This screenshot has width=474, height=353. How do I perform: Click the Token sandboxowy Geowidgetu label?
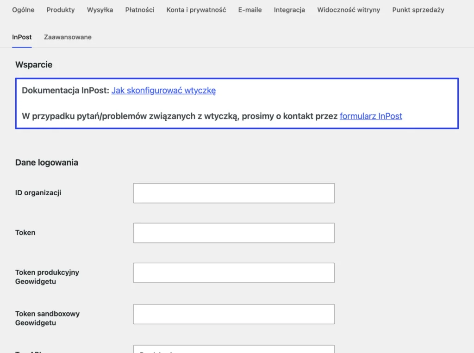(x=48, y=318)
